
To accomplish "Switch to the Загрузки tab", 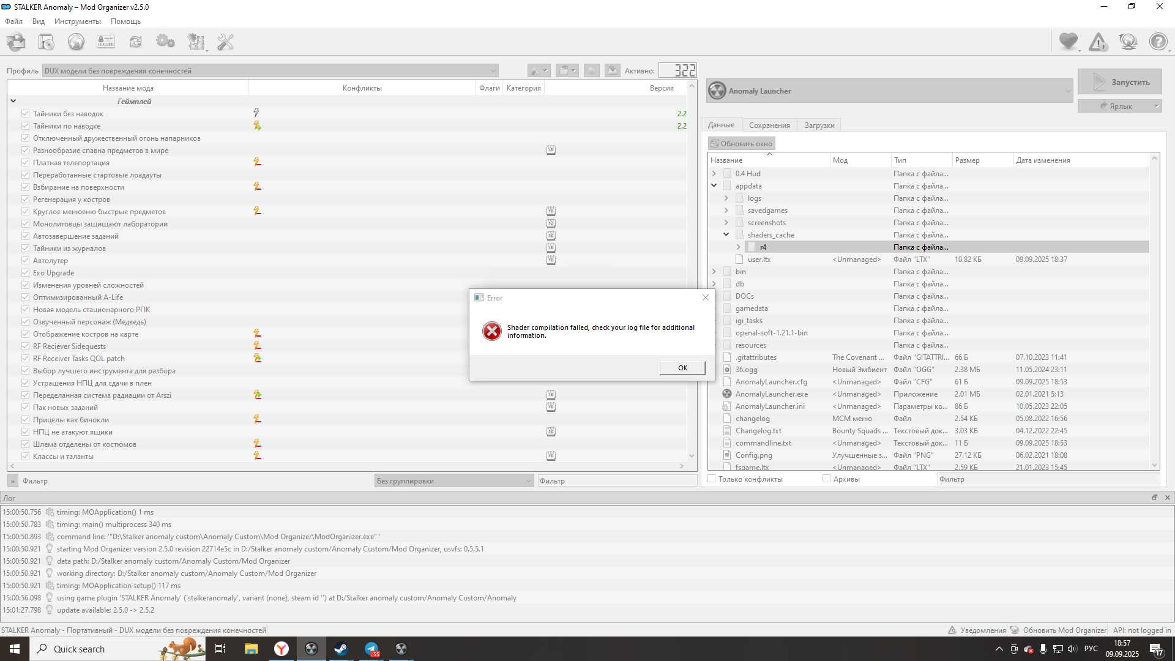I will coord(819,125).
